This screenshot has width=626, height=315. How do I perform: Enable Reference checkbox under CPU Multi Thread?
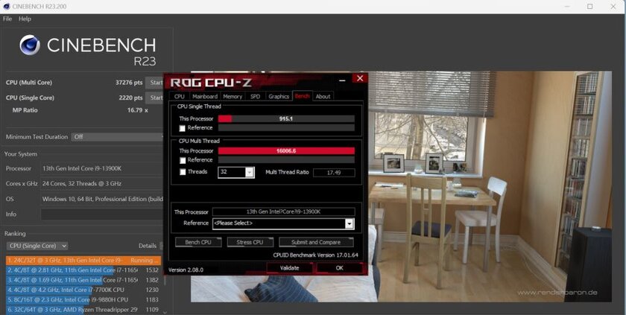pyautogui.click(x=183, y=160)
